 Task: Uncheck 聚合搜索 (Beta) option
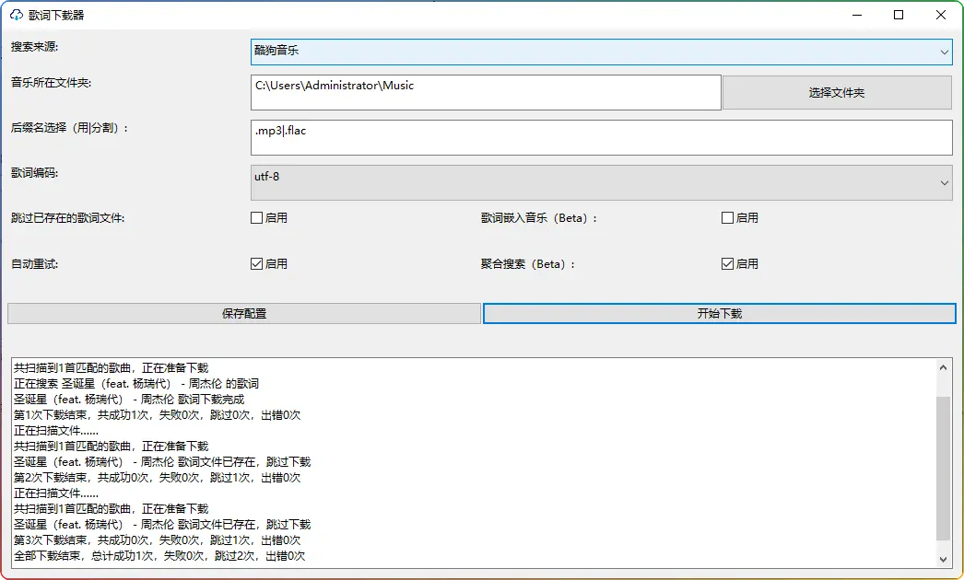click(727, 264)
